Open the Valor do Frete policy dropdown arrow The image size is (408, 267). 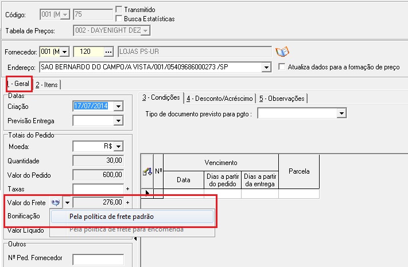[x=67, y=202]
